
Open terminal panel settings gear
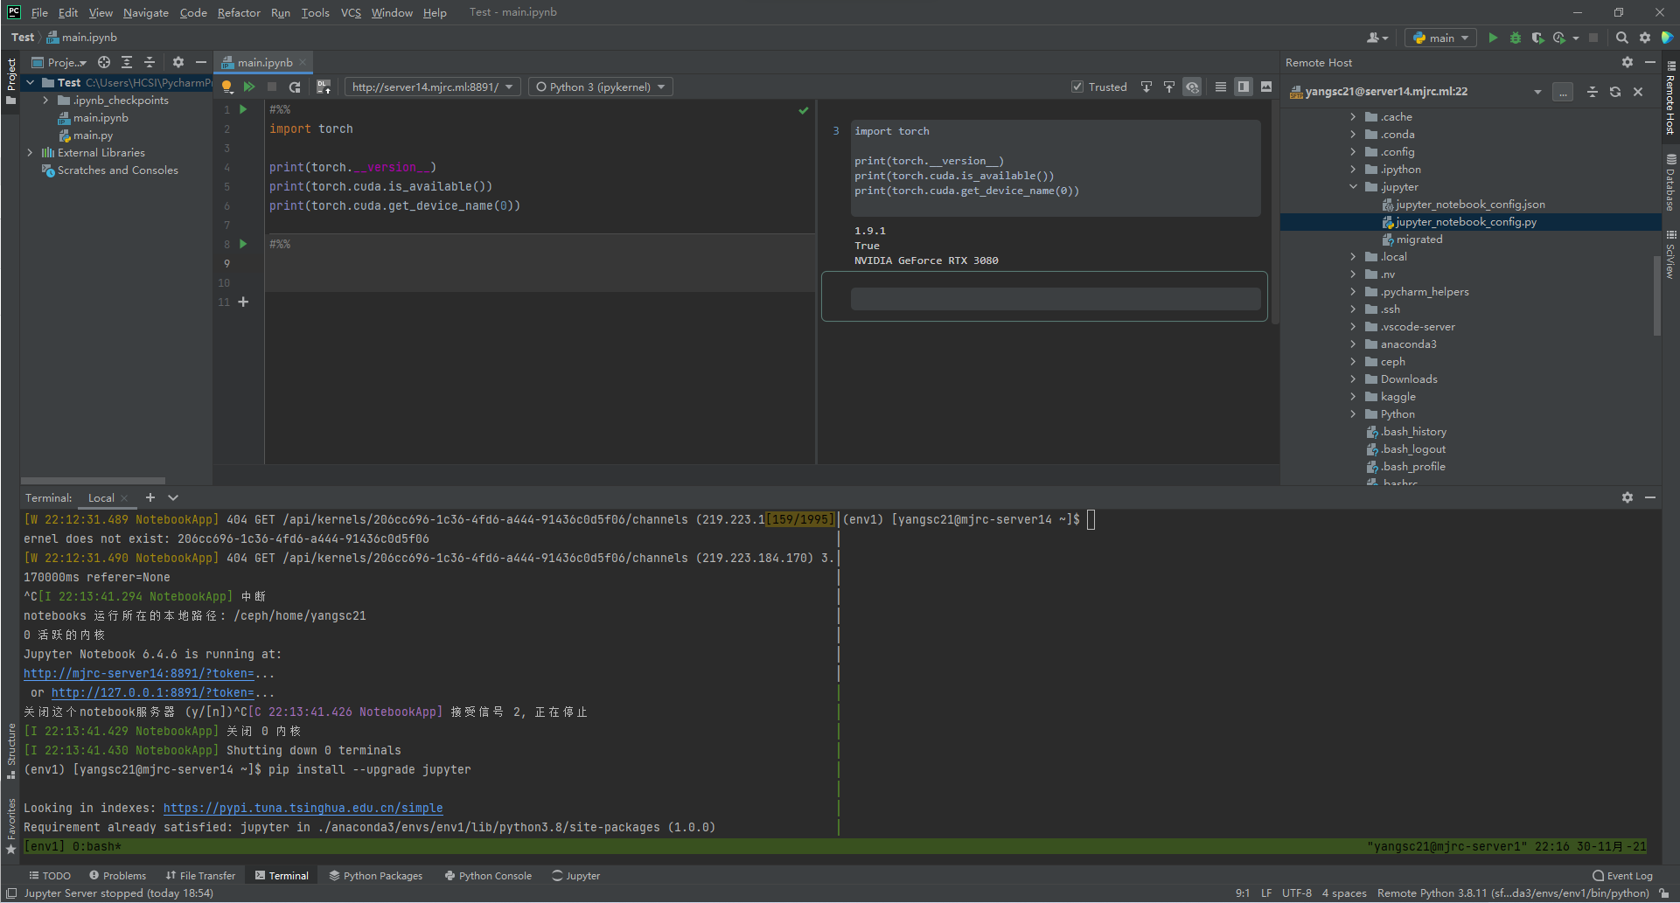click(1628, 497)
